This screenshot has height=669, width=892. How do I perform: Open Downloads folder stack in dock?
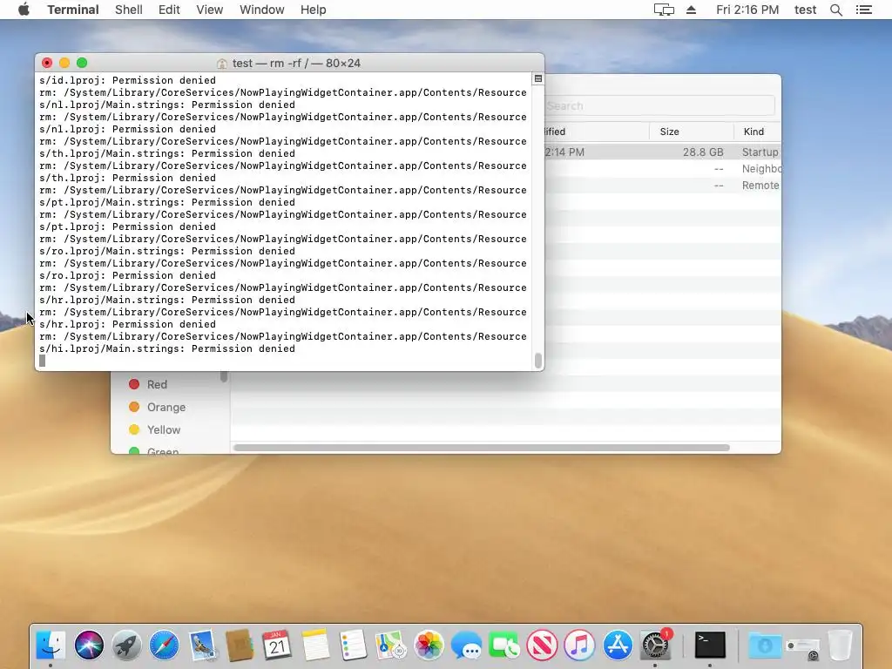pyautogui.click(x=765, y=645)
